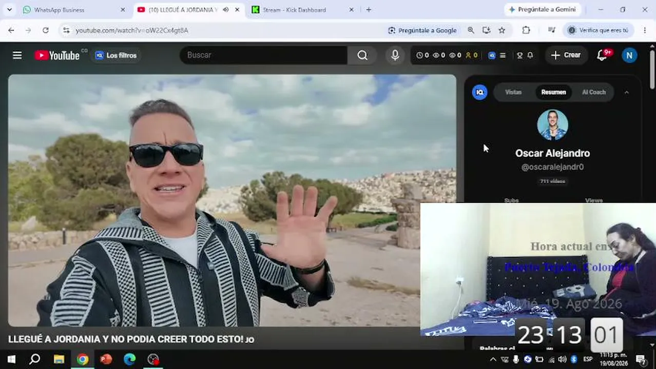
Task: Open Microsoft Edge from taskbar
Action: (129, 359)
